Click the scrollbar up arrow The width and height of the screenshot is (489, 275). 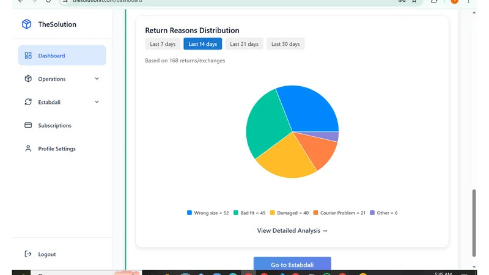click(x=474, y=12)
